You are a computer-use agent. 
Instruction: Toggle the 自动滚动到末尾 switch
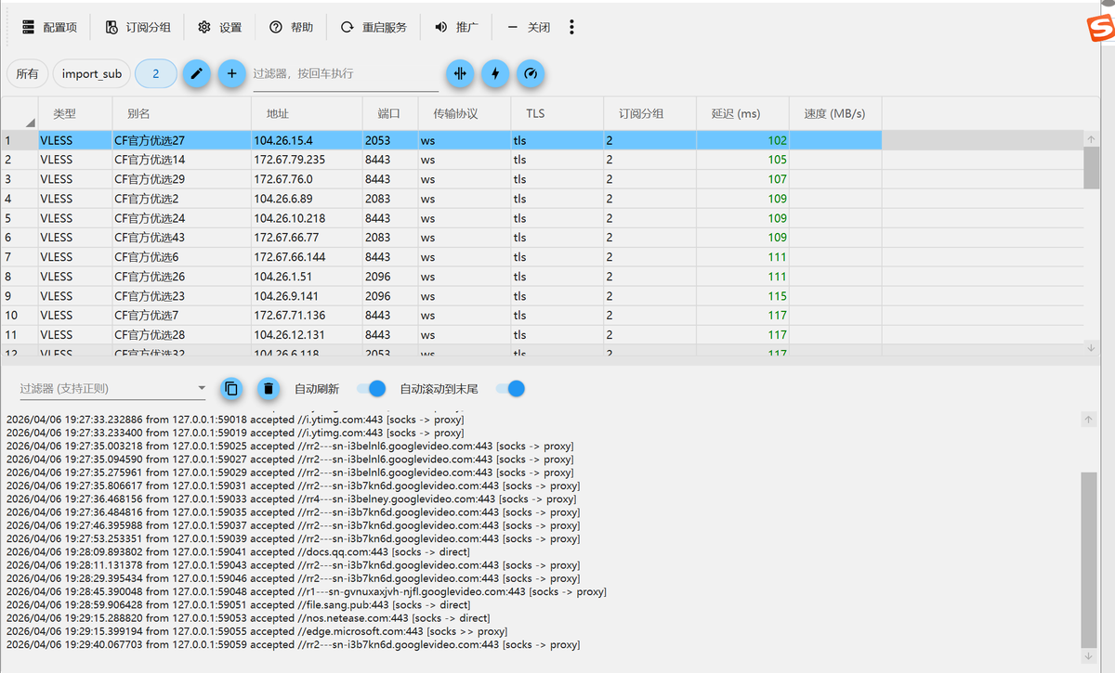pyautogui.click(x=510, y=389)
